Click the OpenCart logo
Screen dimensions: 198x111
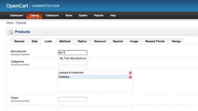click(17, 6)
